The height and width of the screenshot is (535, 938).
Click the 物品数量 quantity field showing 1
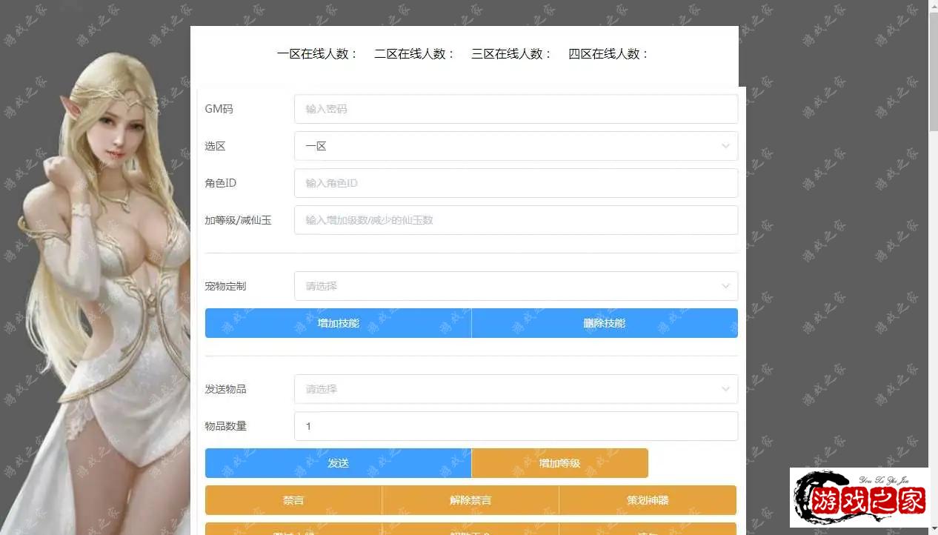click(x=516, y=426)
